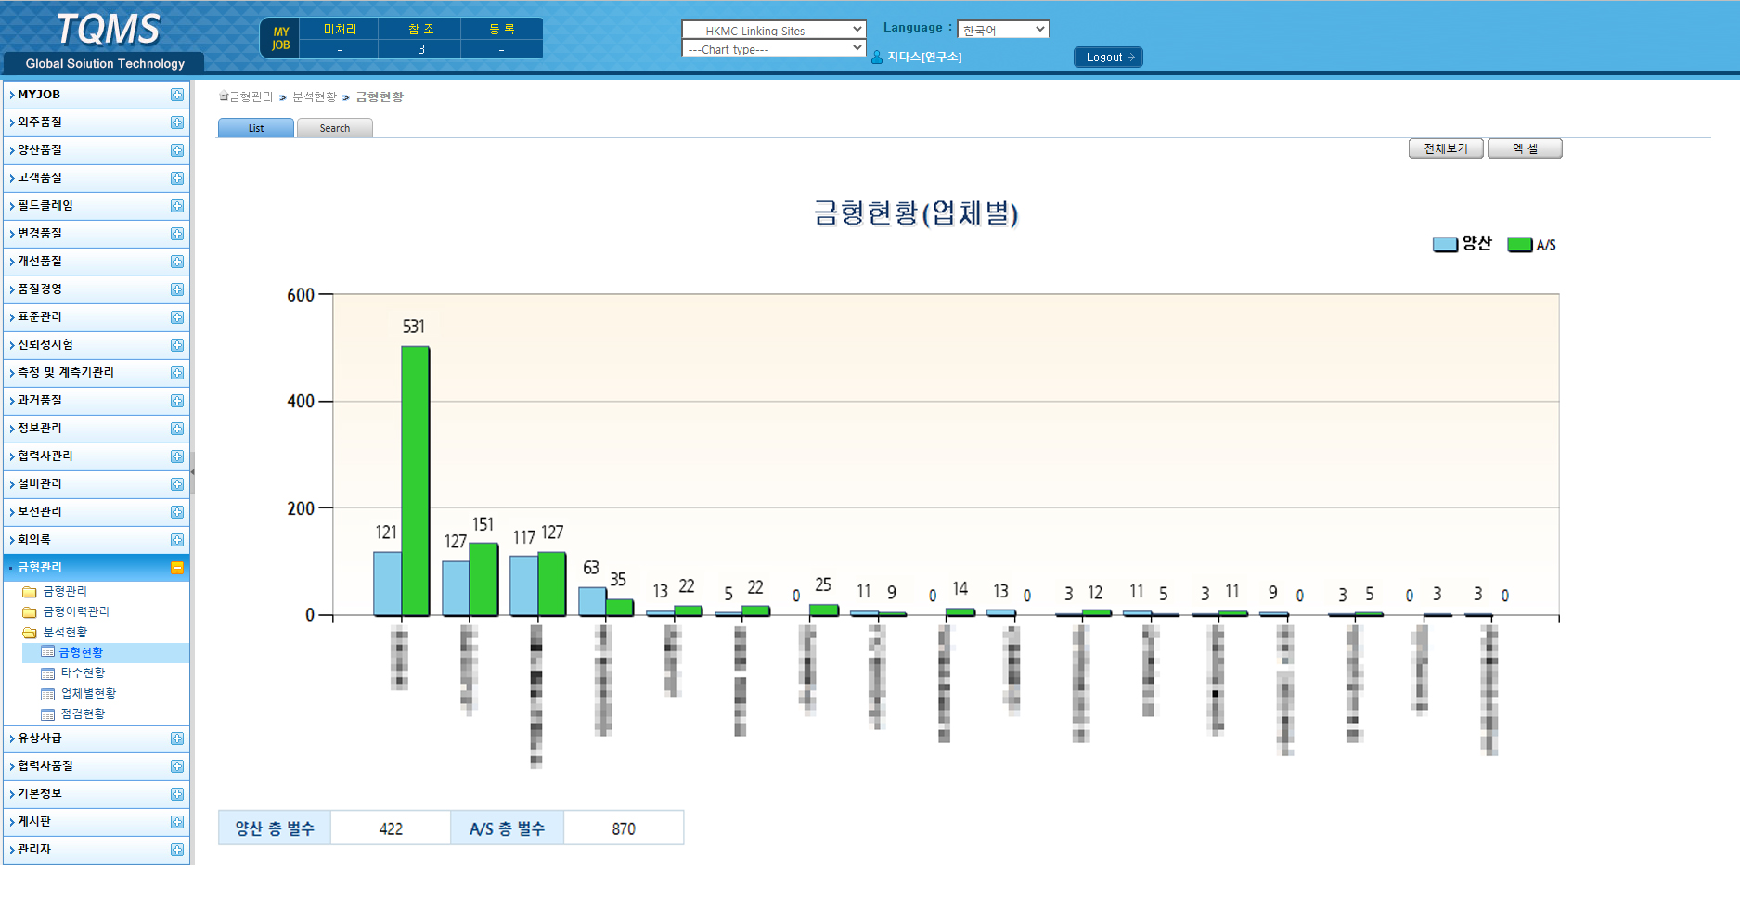Click the Logout button

tap(1108, 58)
